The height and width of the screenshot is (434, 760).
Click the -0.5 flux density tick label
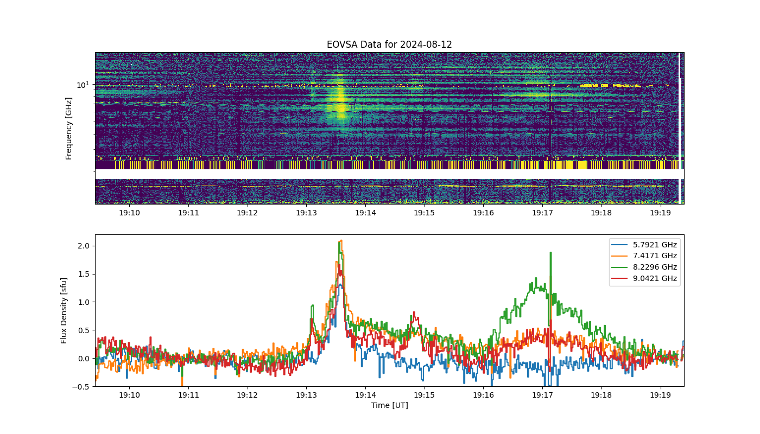pos(83,386)
